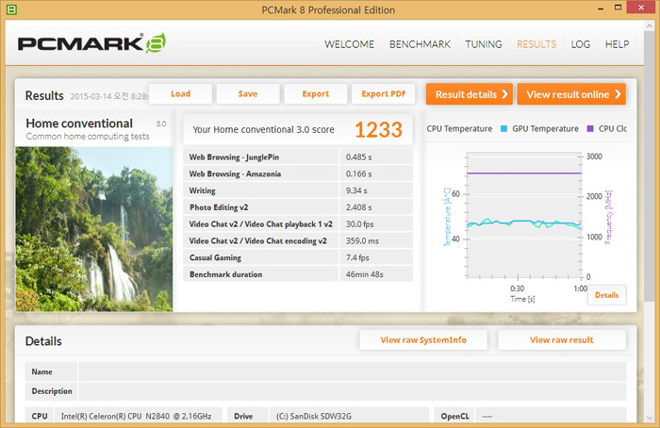Click the PCMARK 8 logo
This screenshot has height=428, width=660.
click(x=91, y=43)
